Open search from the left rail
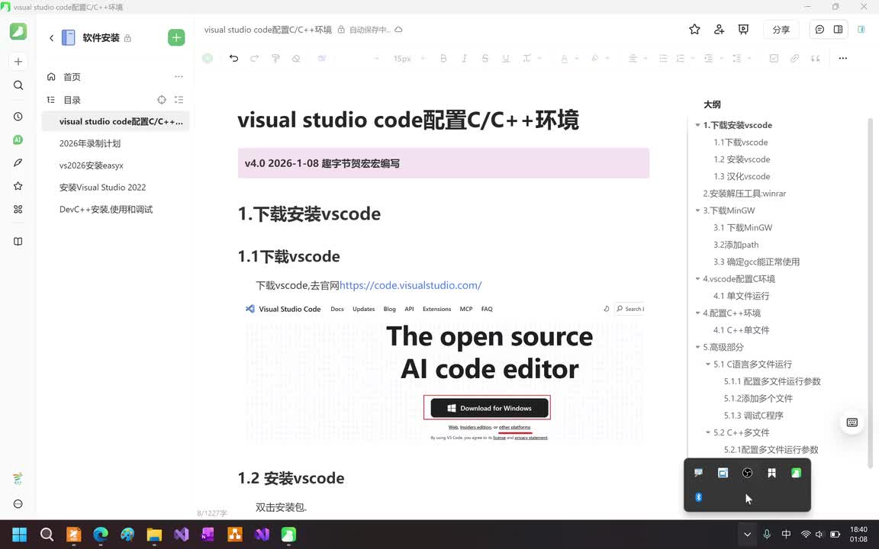This screenshot has width=879, height=549. 18,85
